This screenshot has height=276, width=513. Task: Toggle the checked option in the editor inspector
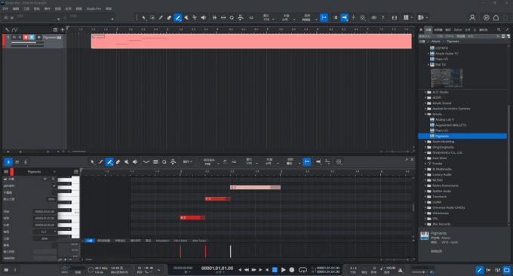coord(54,186)
